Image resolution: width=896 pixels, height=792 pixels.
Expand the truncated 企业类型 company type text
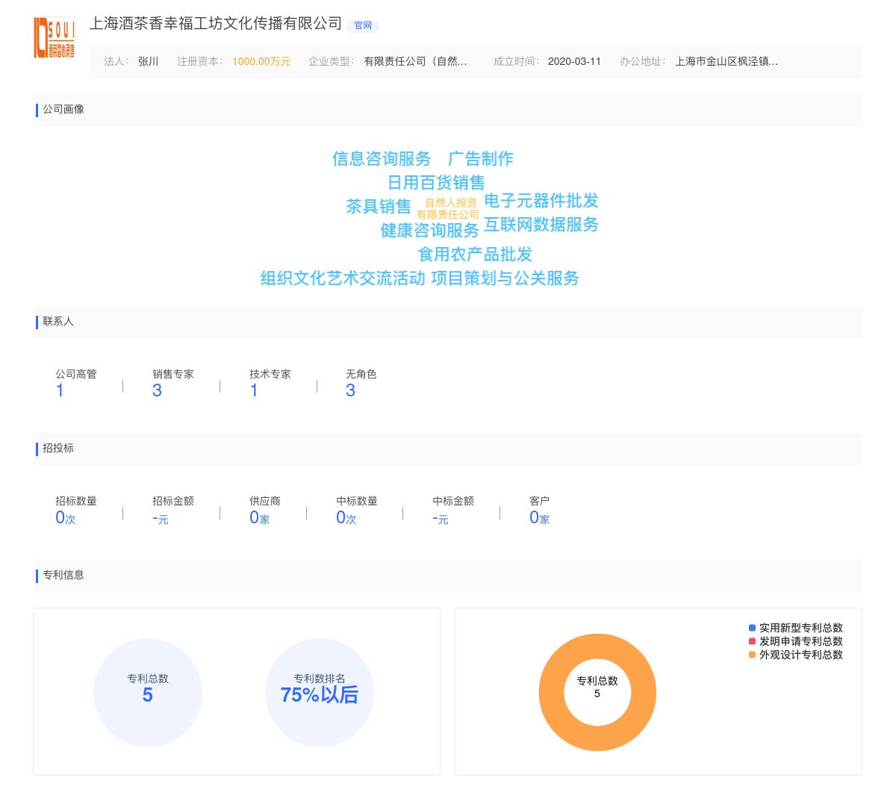(415, 62)
